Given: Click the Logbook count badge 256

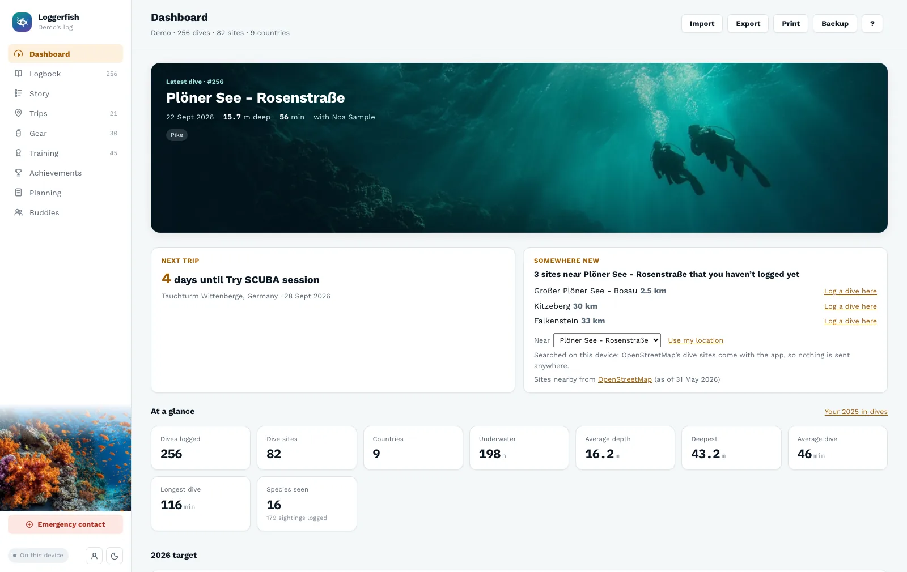Looking at the screenshot, I should [x=112, y=74].
